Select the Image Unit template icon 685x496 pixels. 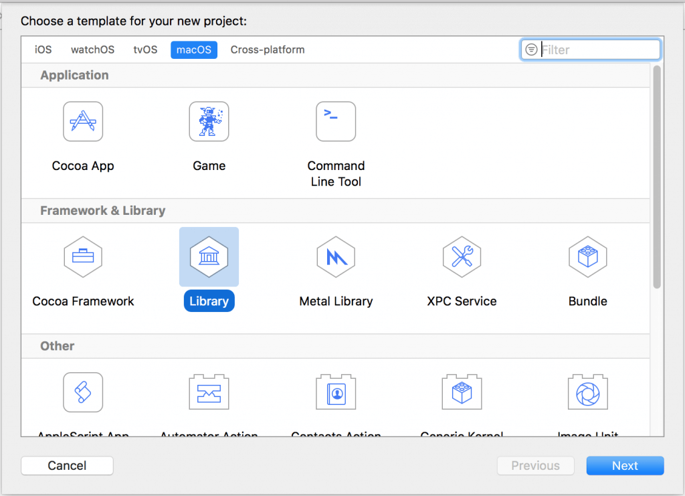click(x=587, y=392)
